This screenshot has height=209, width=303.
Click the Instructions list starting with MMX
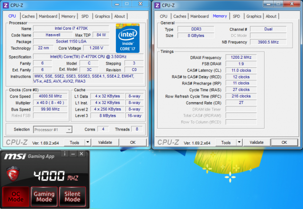(x=89, y=79)
